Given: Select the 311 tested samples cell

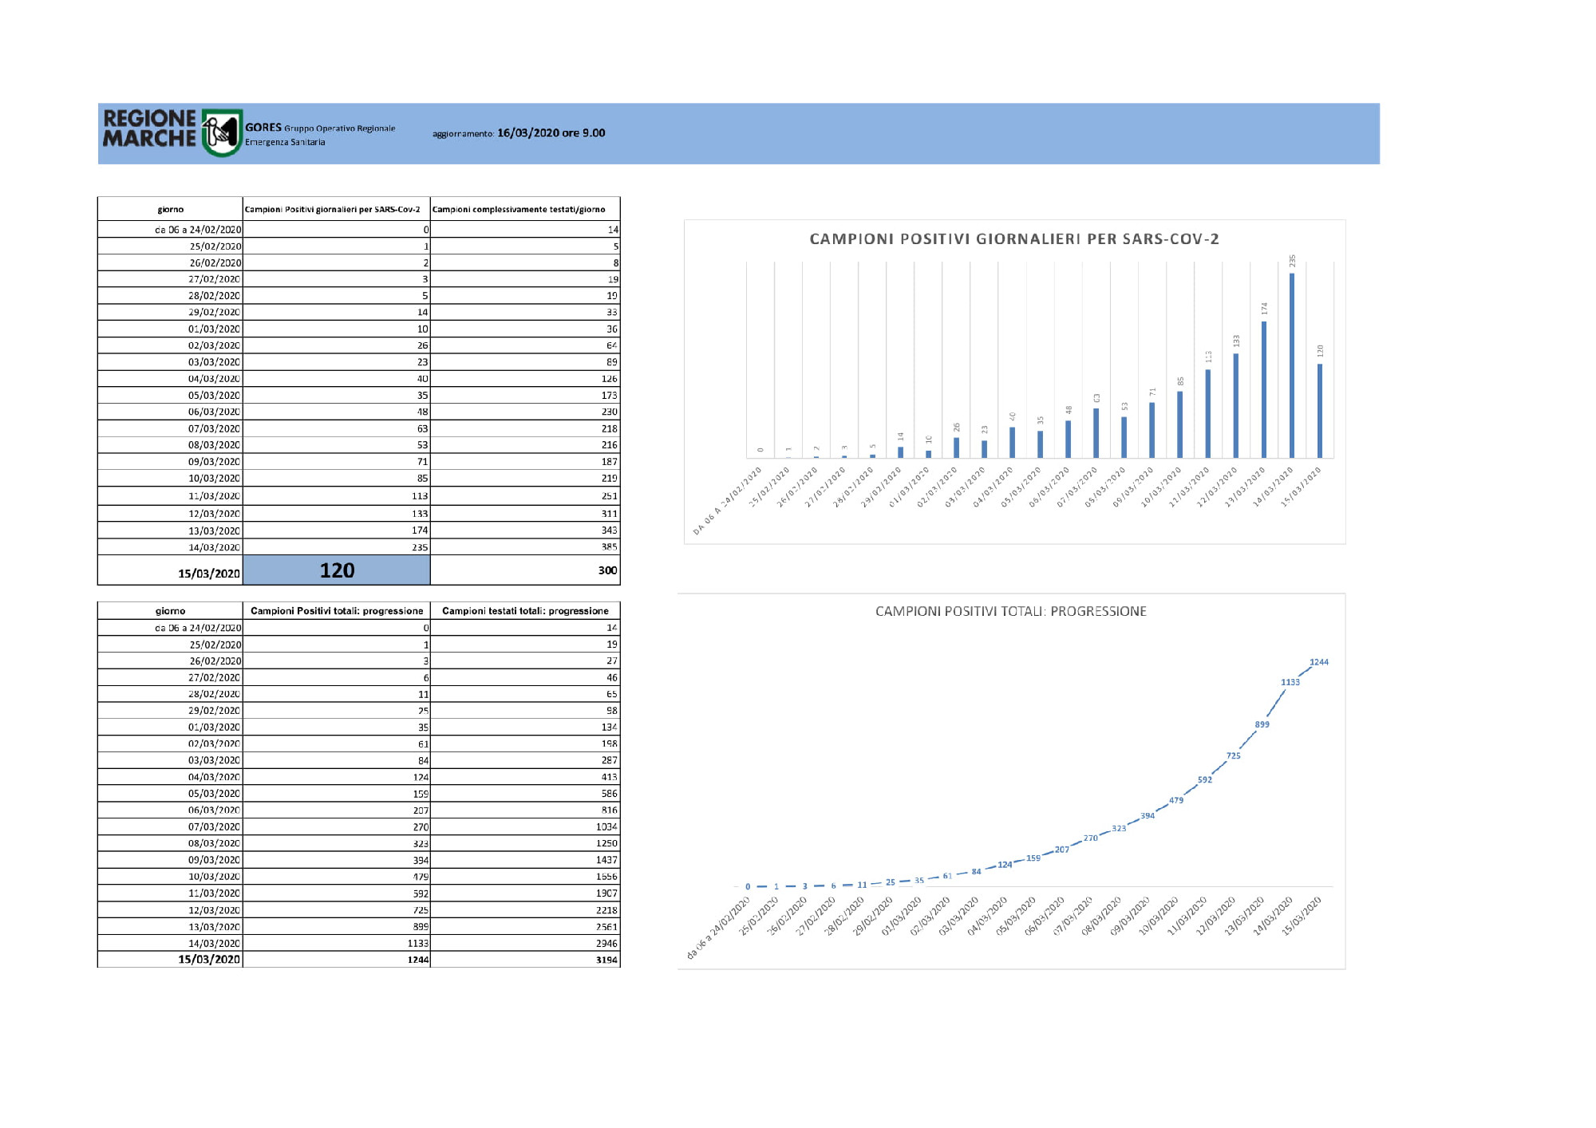Looking at the screenshot, I should tap(525, 514).
